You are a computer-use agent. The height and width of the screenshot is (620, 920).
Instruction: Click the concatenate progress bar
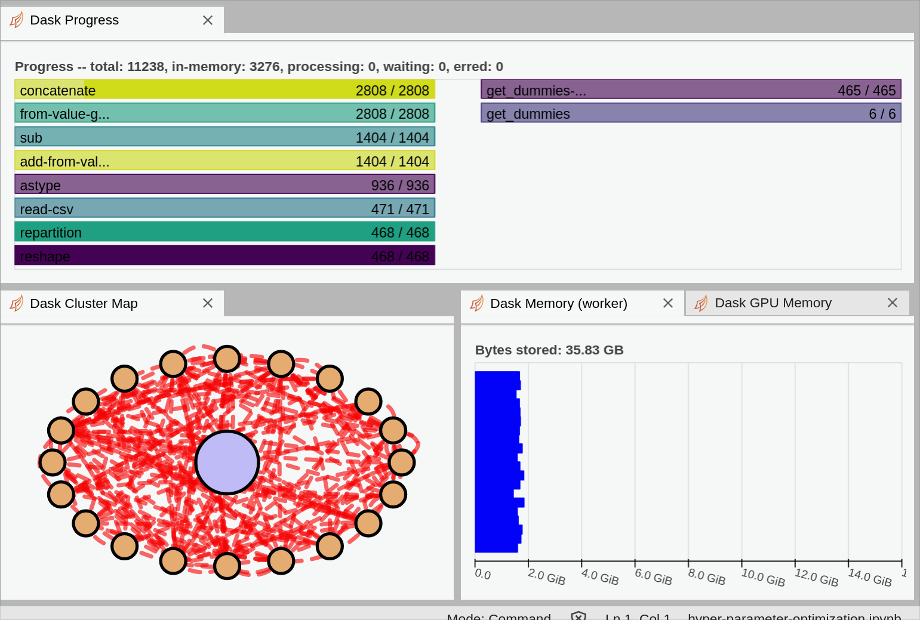coord(224,90)
